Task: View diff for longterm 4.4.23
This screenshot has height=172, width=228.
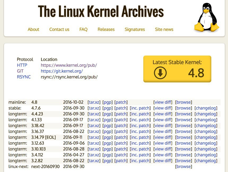Action: (163, 114)
